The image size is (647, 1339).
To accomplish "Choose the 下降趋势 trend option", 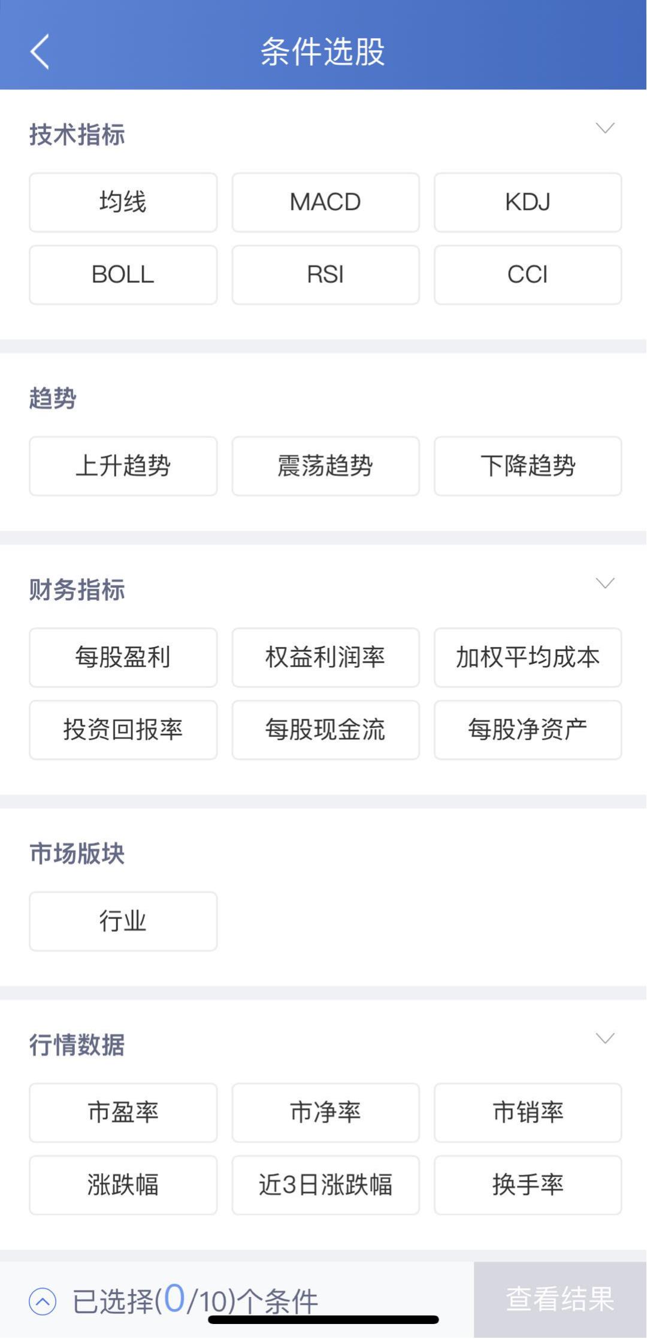I will (x=528, y=466).
